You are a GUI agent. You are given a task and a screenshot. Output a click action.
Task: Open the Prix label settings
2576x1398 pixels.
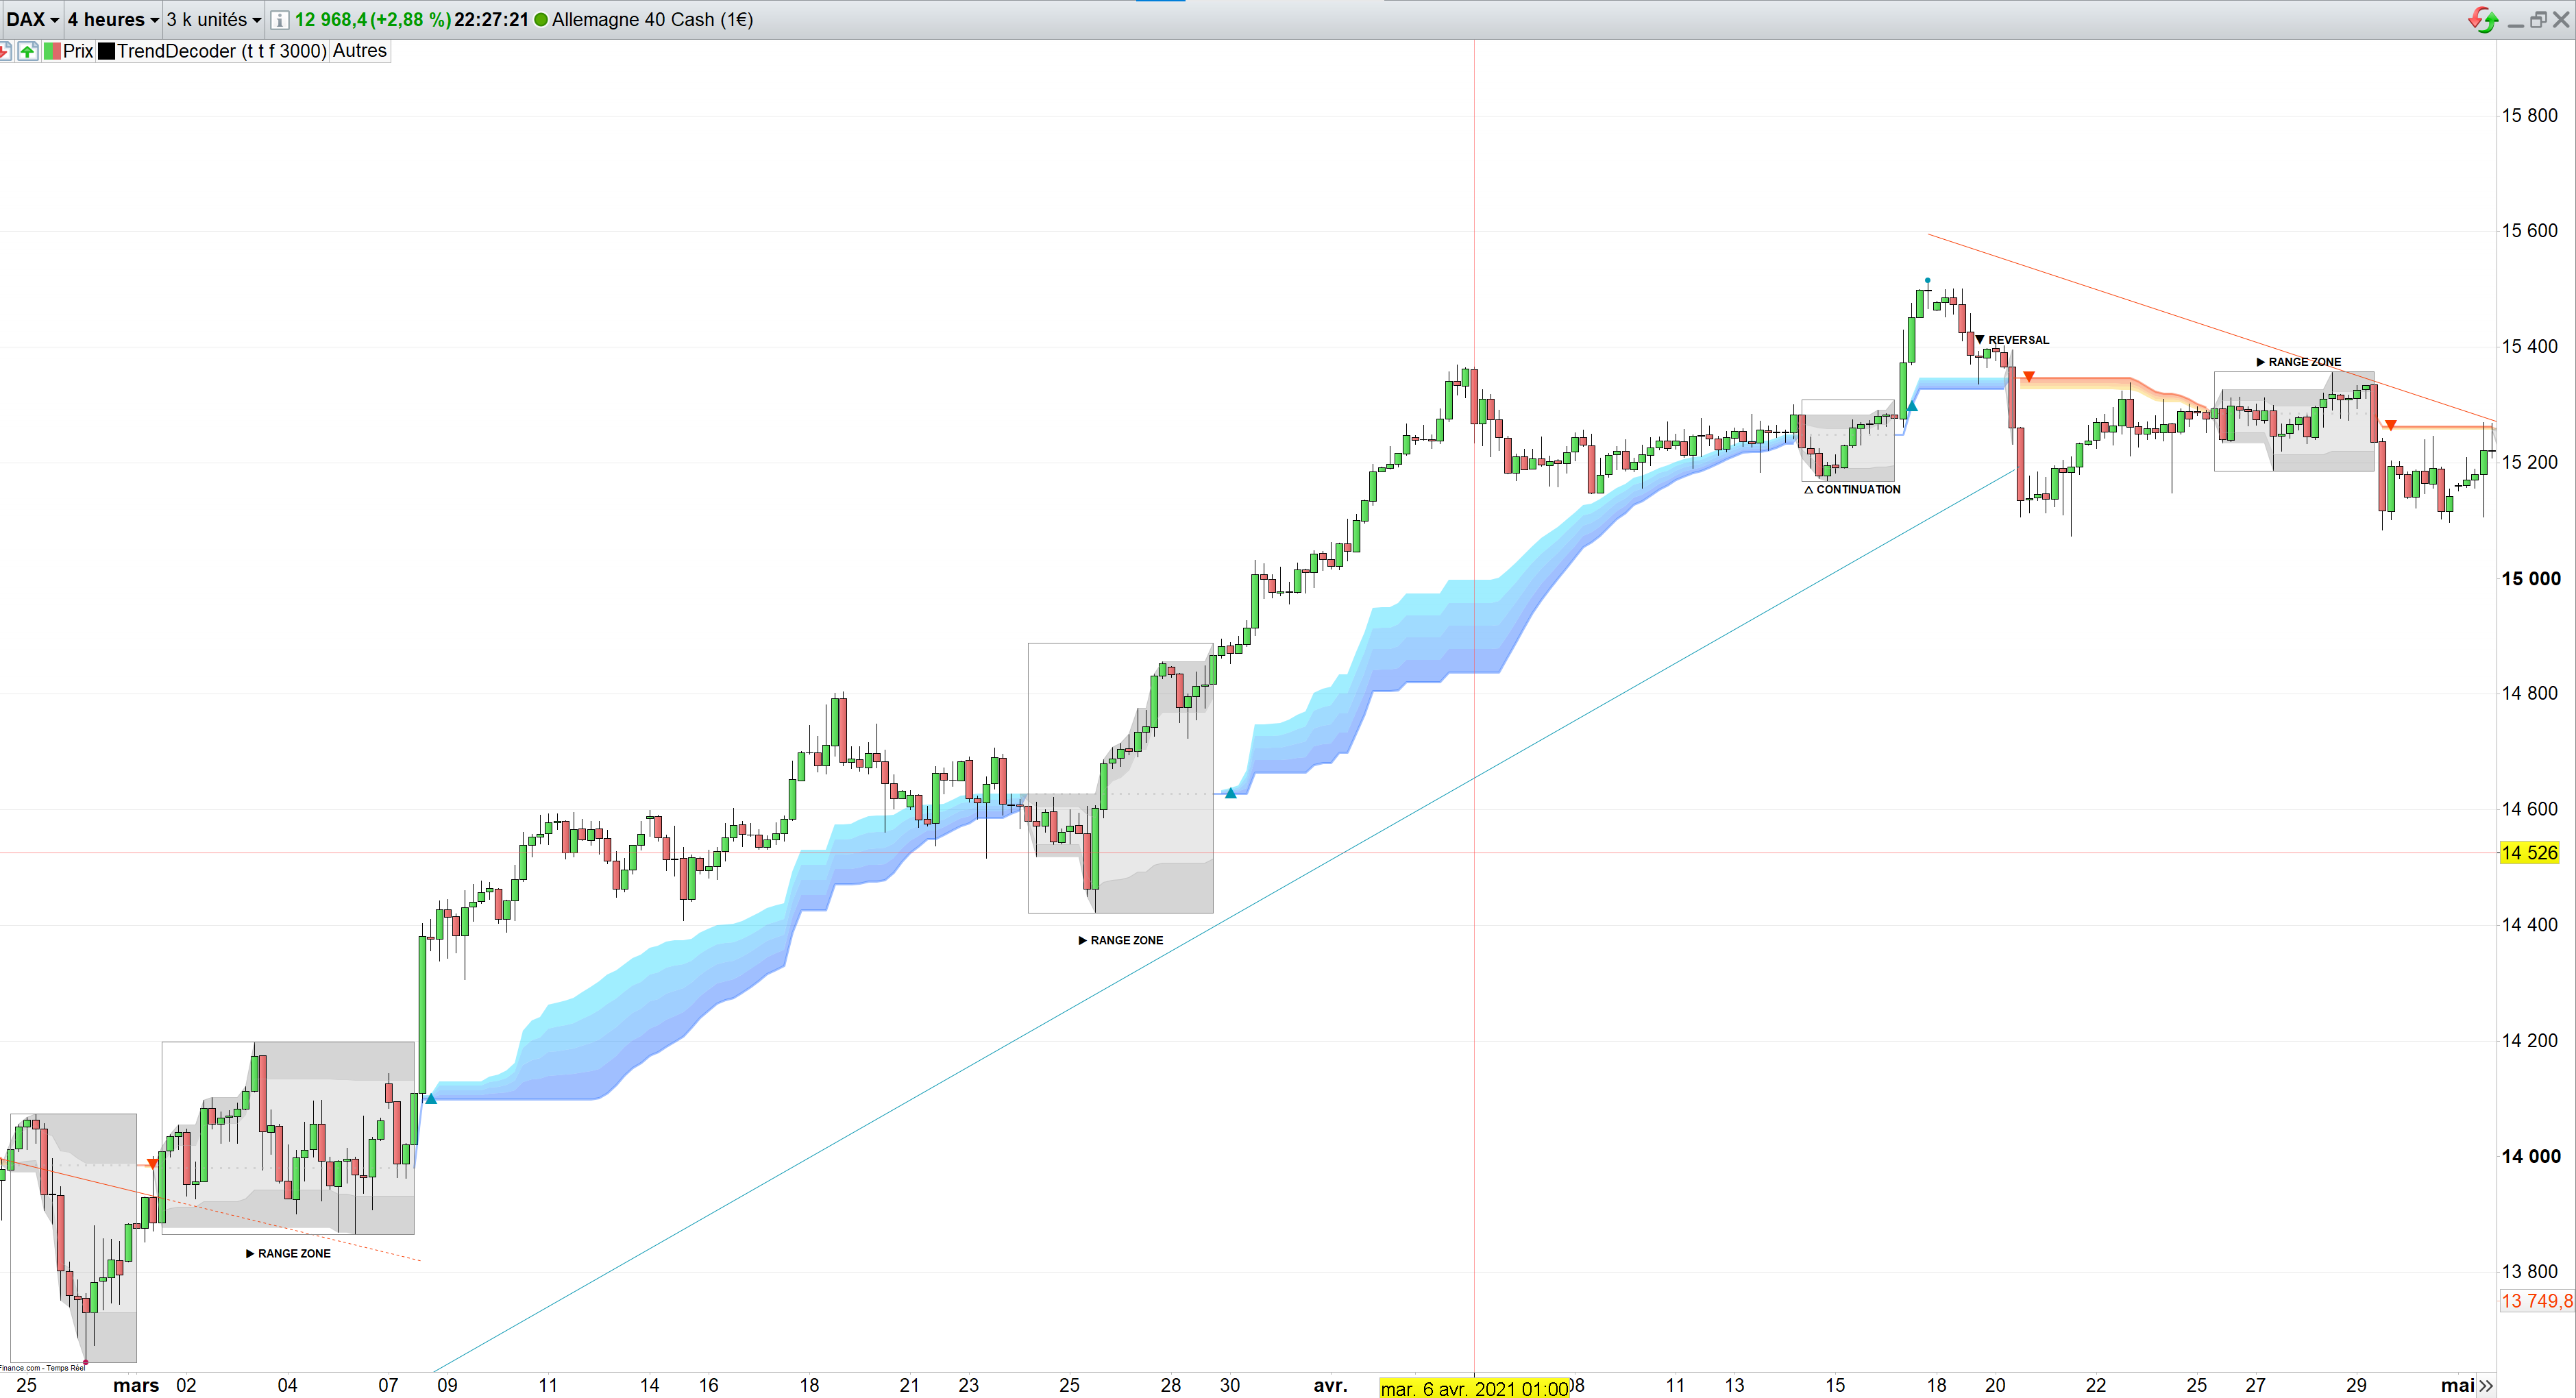point(78,51)
